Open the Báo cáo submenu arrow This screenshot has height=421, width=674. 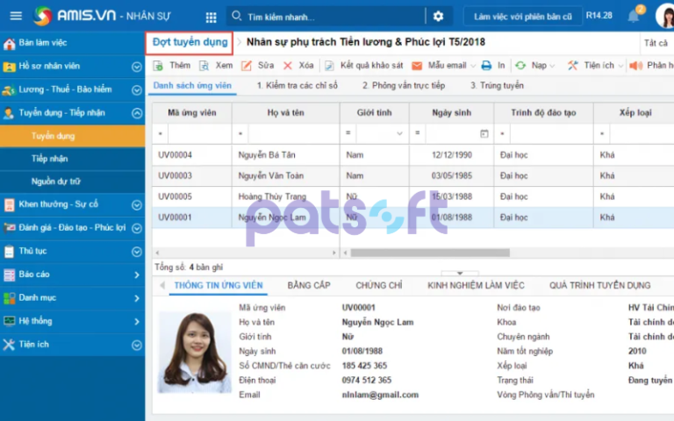coord(137,275)
